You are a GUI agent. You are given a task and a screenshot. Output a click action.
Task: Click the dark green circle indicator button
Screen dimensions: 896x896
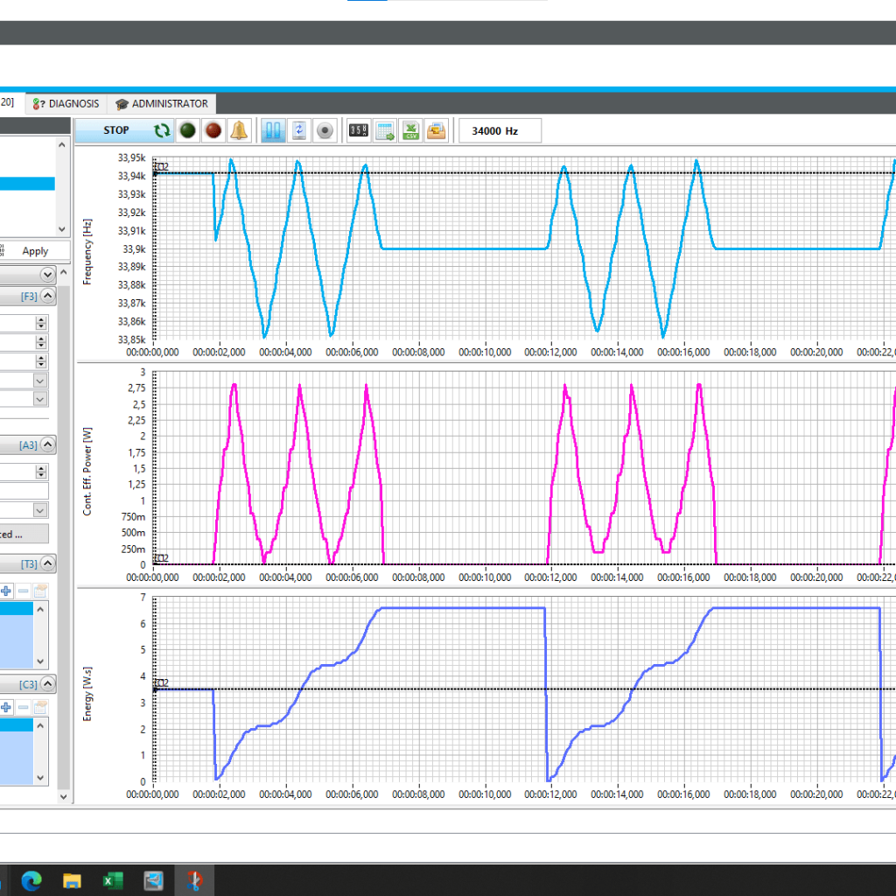pos(187,130)
